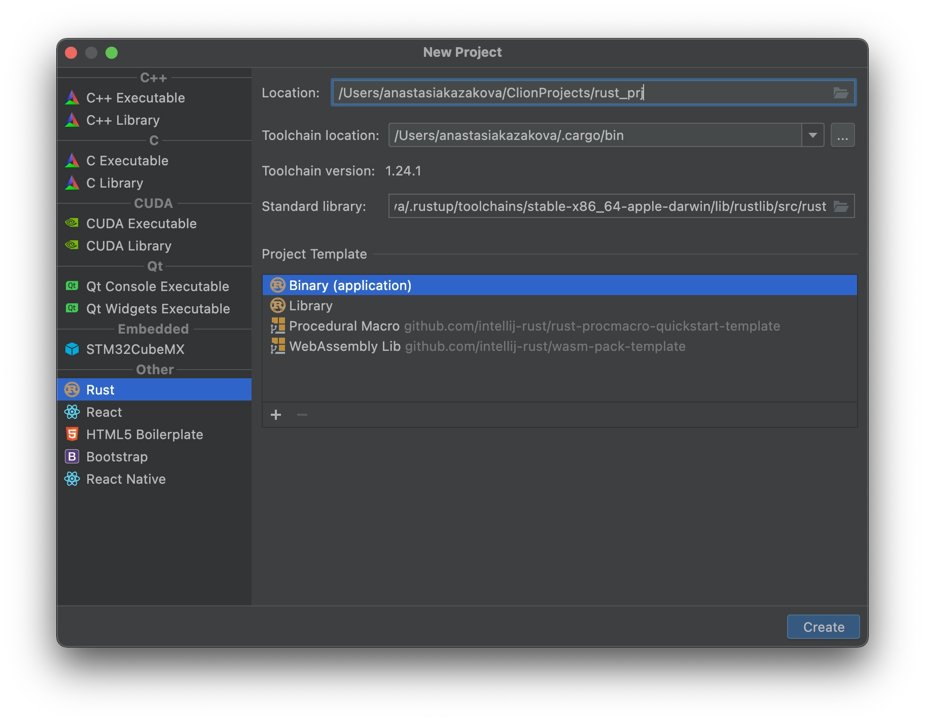Click the React Native atom icon
Image resolution: width=925 pixels, height=722 pixels.
72,479
